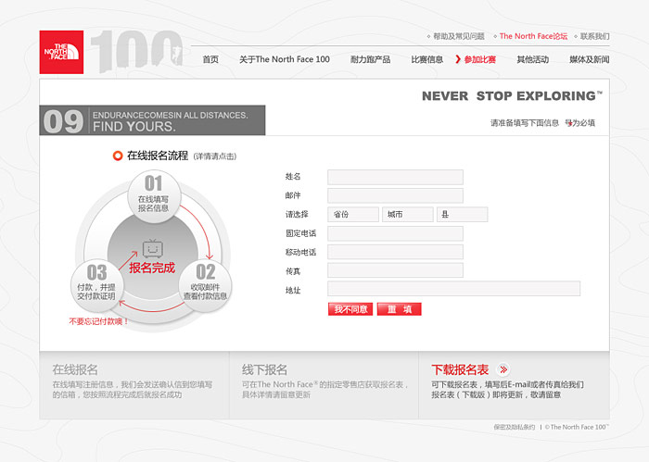Screen dimensions: 649x462
Task: Open The North Face论坛 link
Action: 533,36
